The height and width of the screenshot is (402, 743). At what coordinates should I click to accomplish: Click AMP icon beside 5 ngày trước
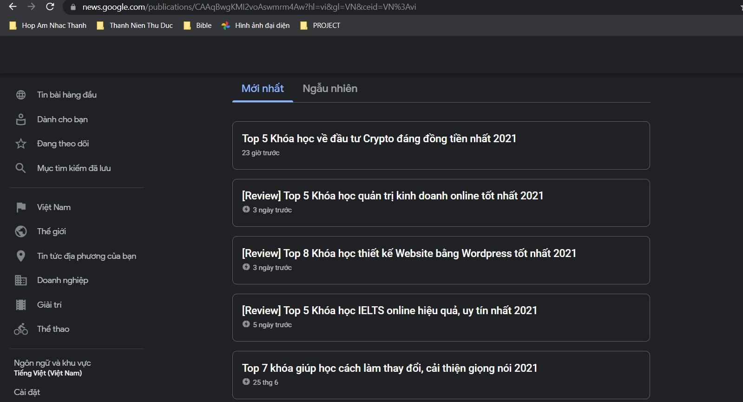click(246, 324)
